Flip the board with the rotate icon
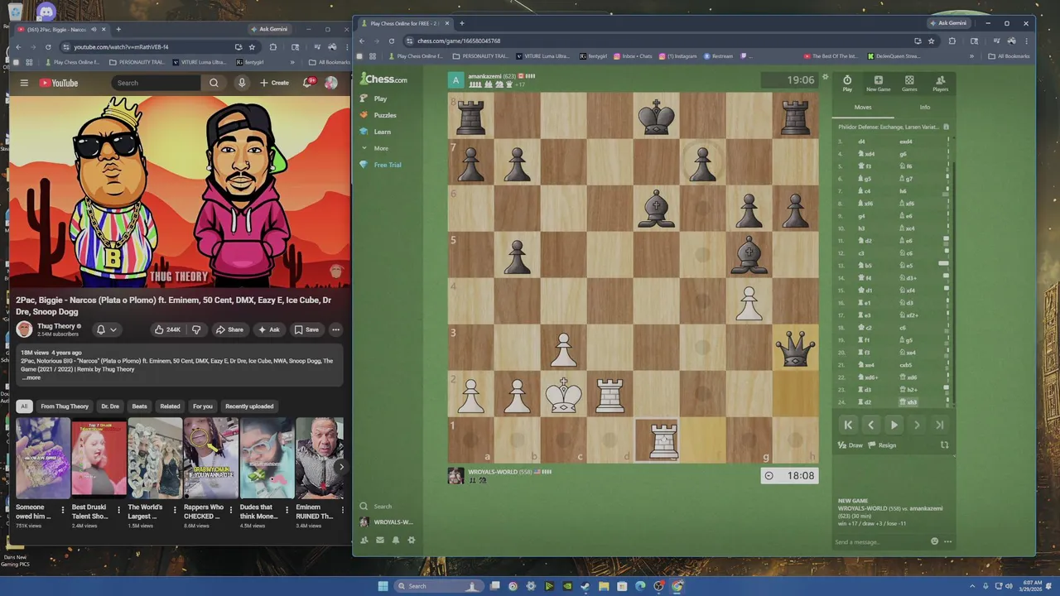The width and height of the screenshot is (1060, 596). [x=944, y=445]
